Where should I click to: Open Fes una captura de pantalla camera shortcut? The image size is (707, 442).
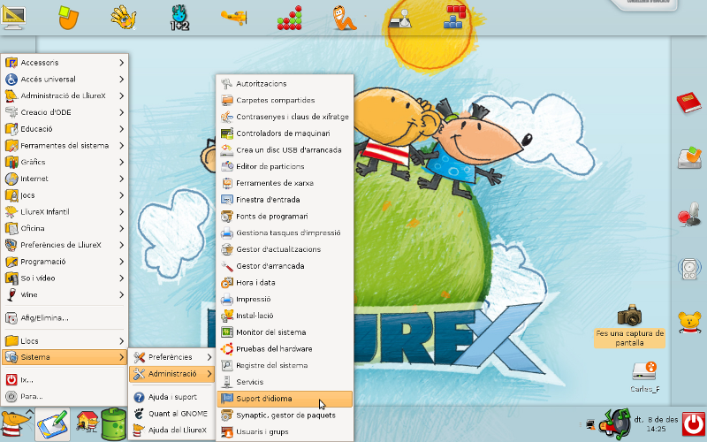point(629,325)
